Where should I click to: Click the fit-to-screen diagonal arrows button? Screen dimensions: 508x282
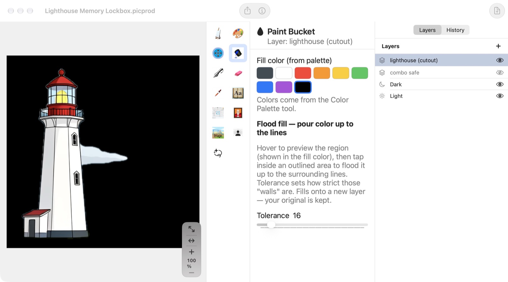pos(191,229)
